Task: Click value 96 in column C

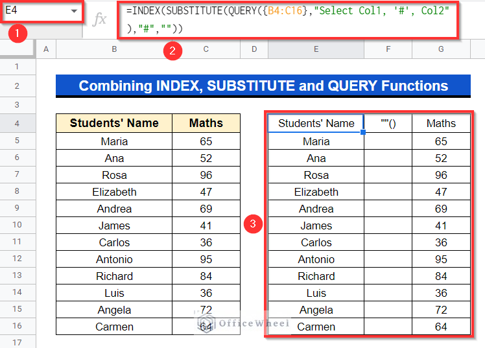Action: pos(206,175)
